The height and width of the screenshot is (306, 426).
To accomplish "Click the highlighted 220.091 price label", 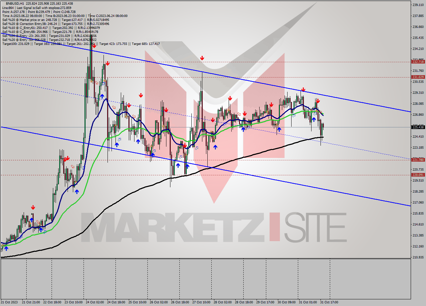I will coord(418,175).
